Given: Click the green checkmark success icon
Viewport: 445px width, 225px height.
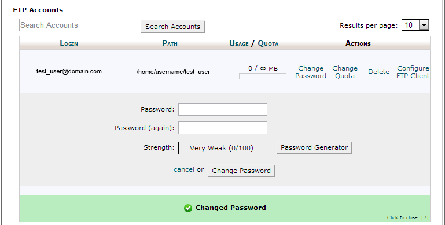Looking at the screenshot, I should (188, 208).
